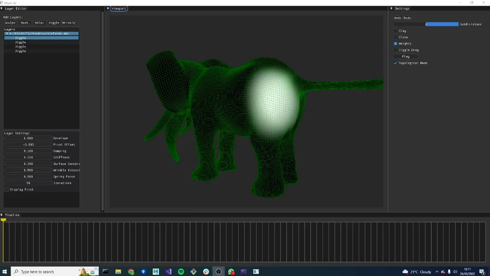Image resolution: width=490 pixels, height=276 pixels.
Task: Click the Redo button
Action: point(407,18)
